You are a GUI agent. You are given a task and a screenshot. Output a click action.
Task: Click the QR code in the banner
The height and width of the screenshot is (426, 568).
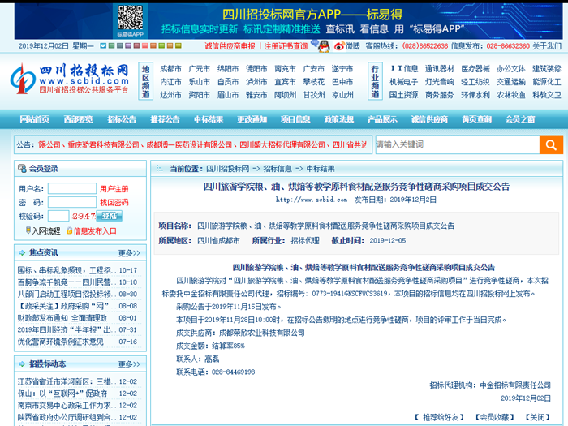131,18
